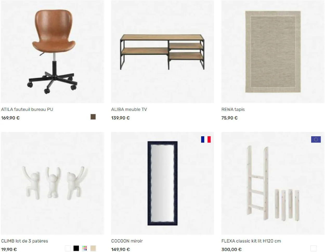Open COCOON mirror product image

[162, 183]
